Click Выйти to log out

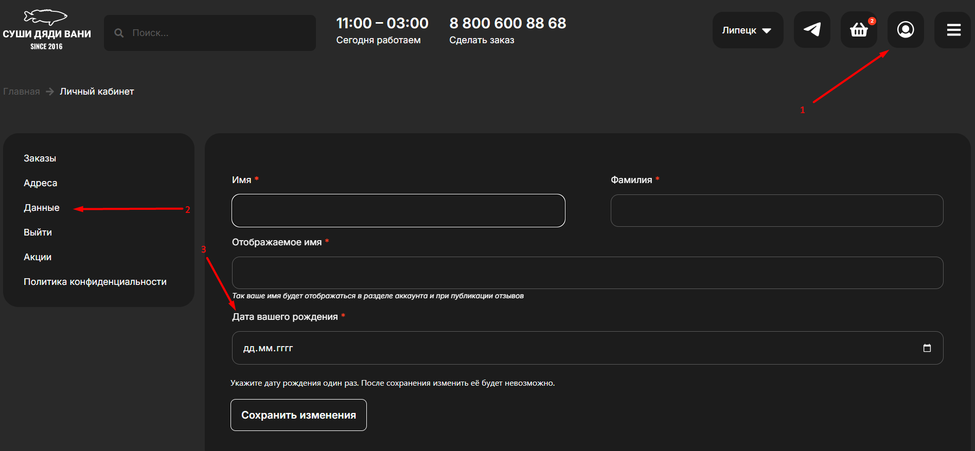click(x=38, y=232)
